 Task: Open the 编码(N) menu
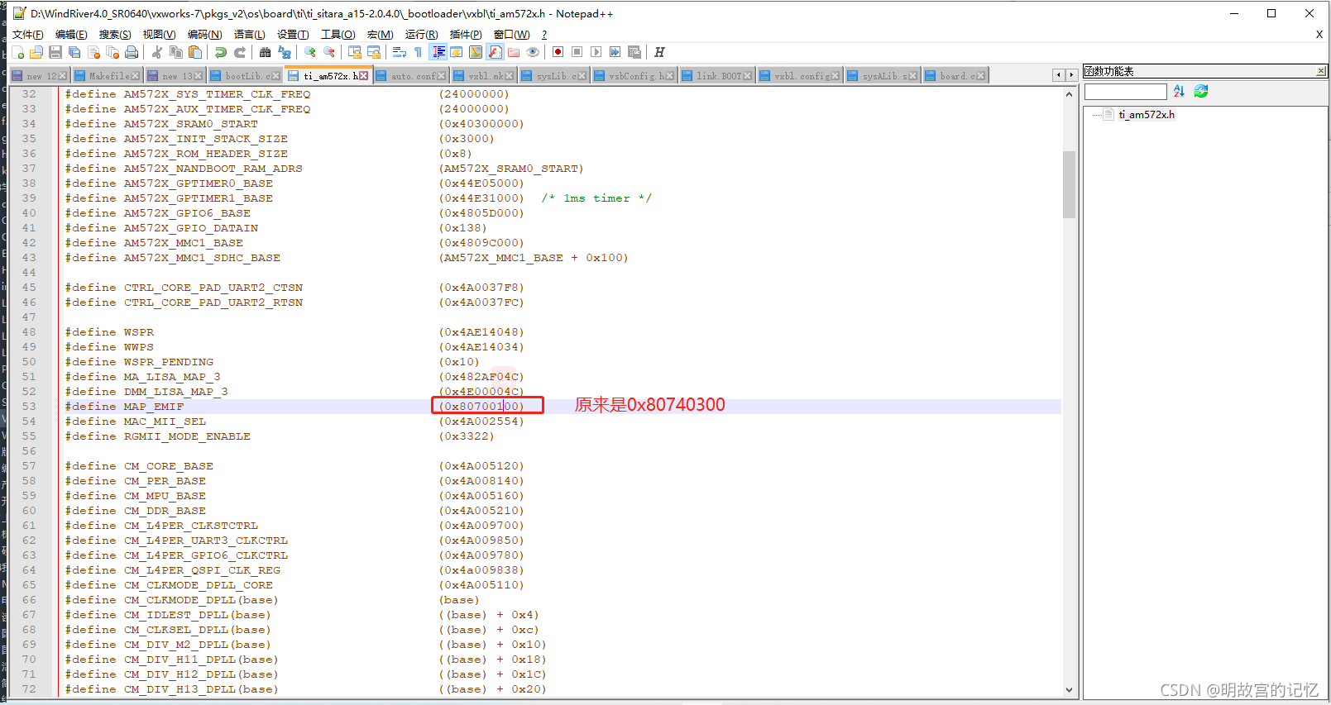204,34
